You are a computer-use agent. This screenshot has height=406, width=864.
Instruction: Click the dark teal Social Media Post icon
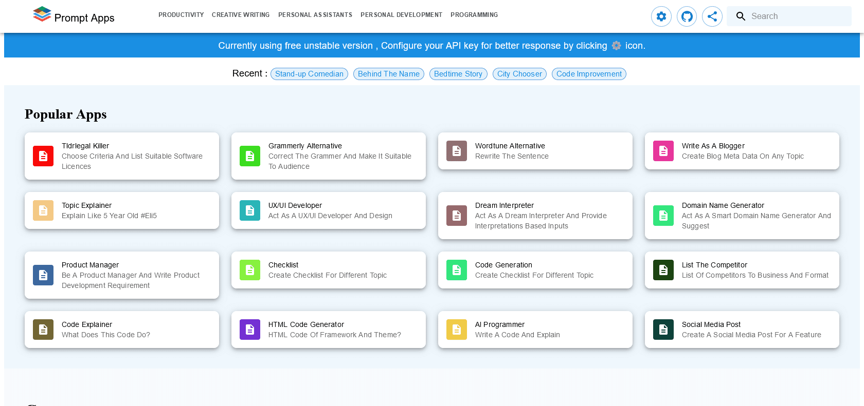tap(663, 330)
